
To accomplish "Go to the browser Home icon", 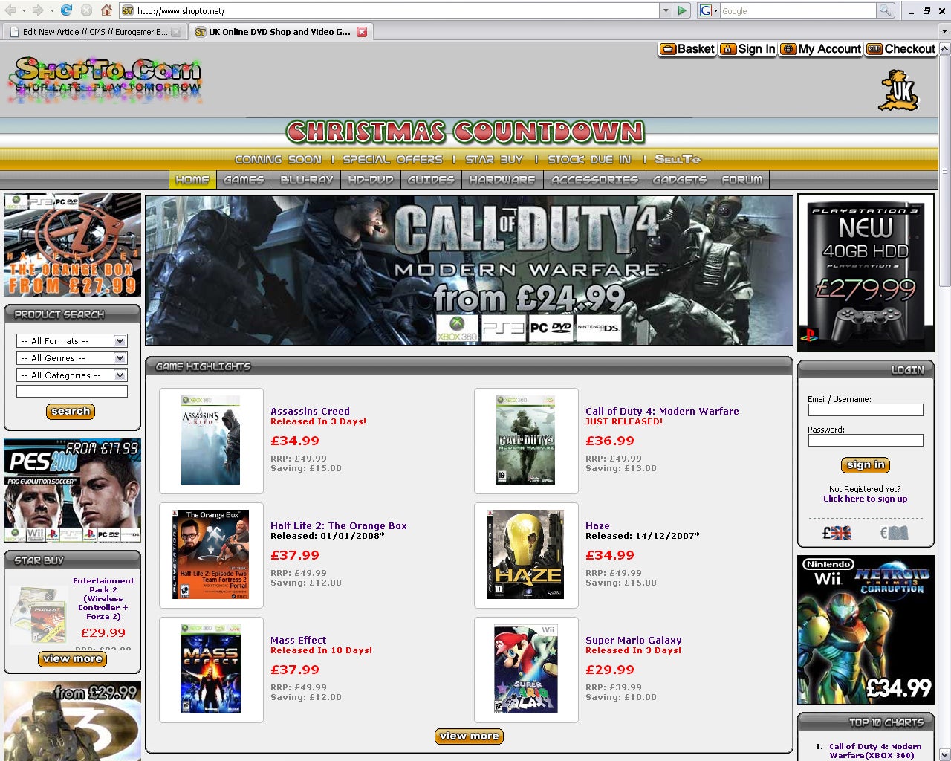I will click(x=106, y=10).
